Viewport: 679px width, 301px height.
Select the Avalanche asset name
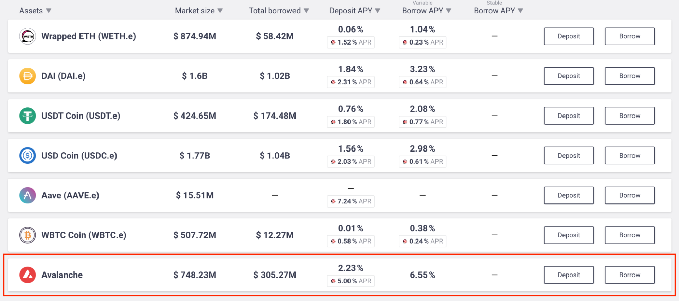[x=62, y=275]
